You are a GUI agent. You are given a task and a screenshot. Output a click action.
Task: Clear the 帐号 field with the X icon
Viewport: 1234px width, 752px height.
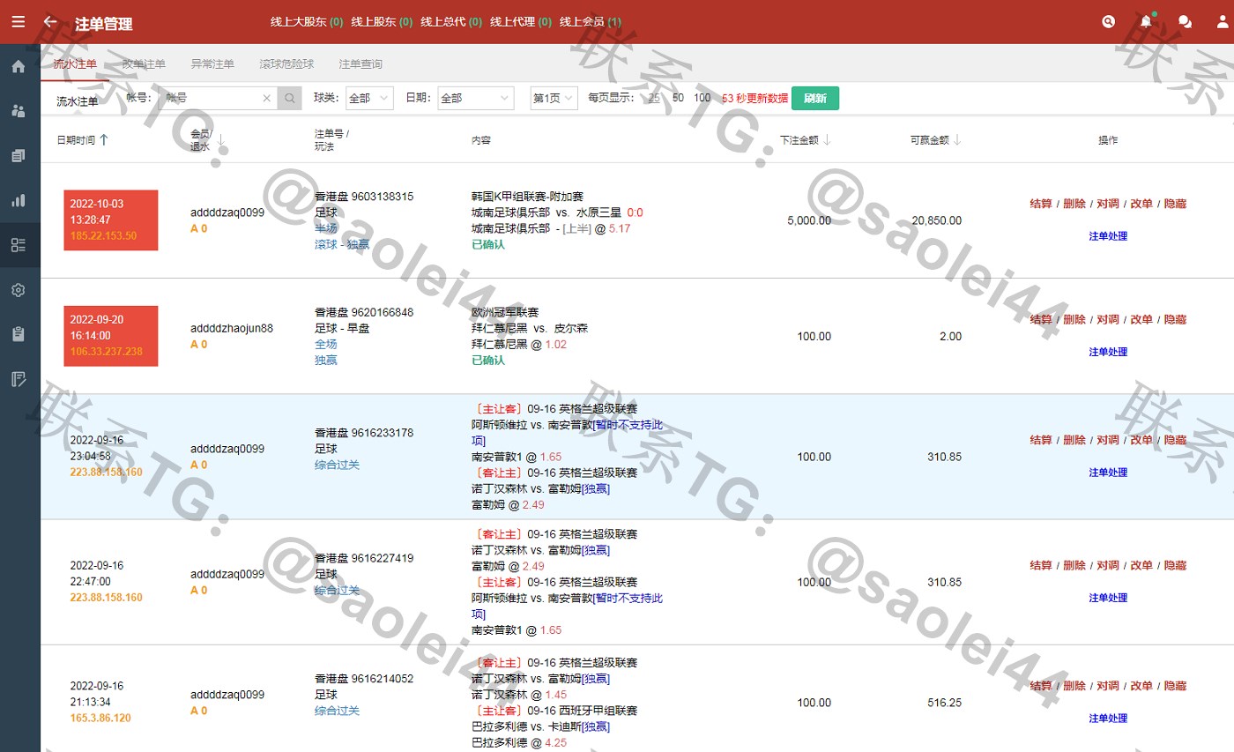(x=267, y=99)
